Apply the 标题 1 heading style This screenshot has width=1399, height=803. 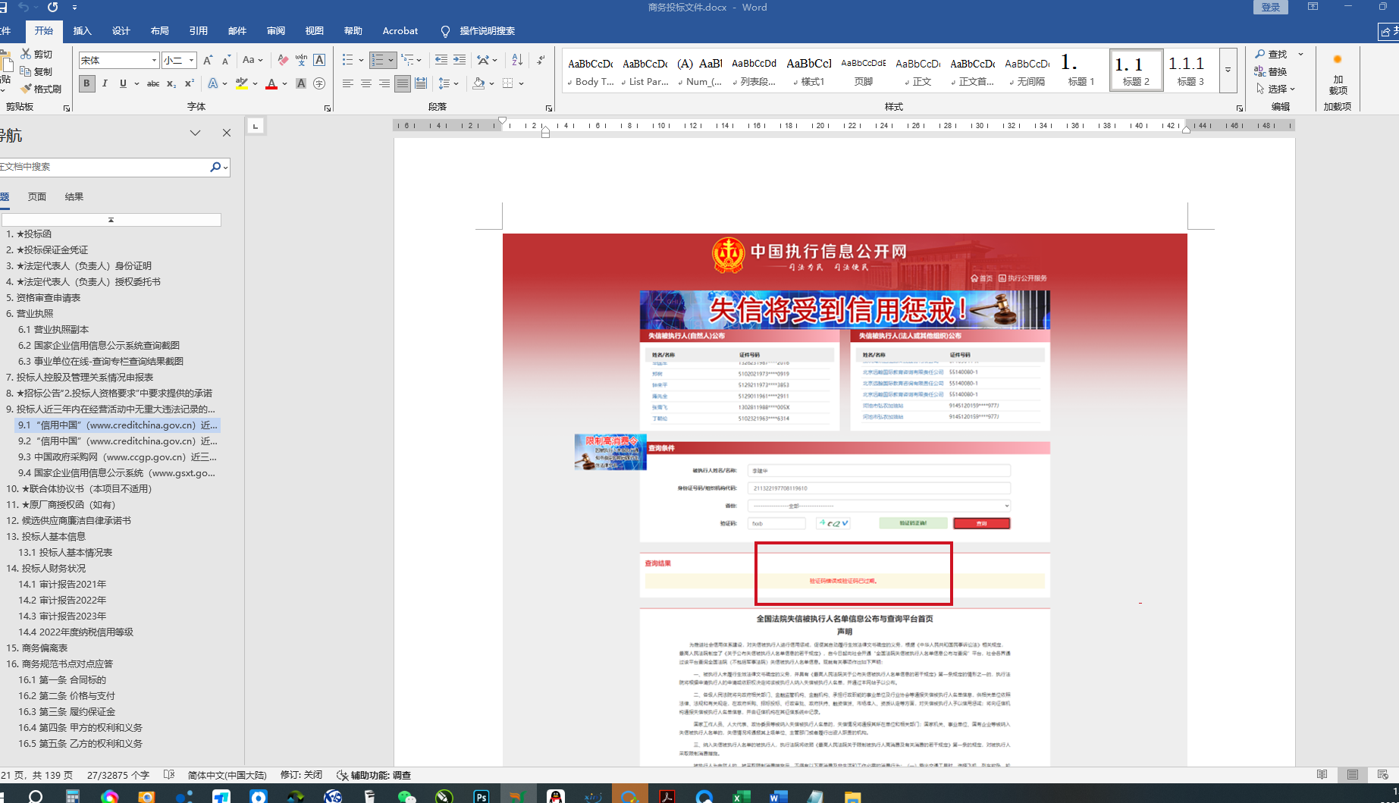click(x=1081, y=71)
